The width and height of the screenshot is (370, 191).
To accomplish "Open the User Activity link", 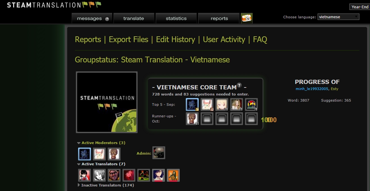I will click(224, 40).
